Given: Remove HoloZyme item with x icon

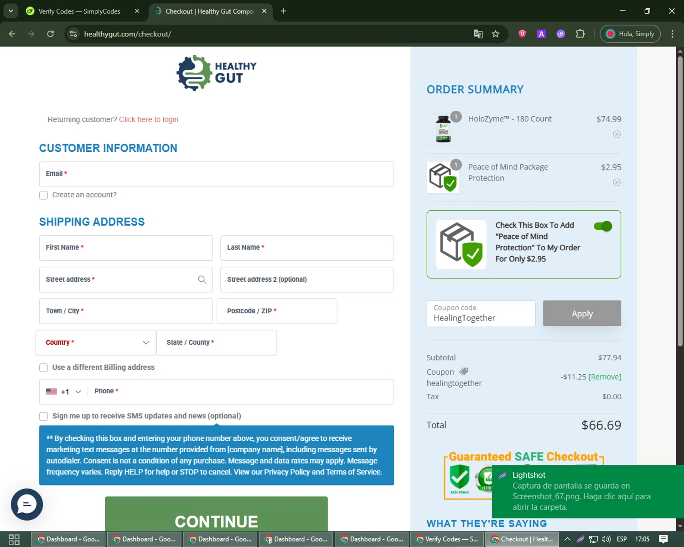Looking at the screenshot, I should pos(617,134).
